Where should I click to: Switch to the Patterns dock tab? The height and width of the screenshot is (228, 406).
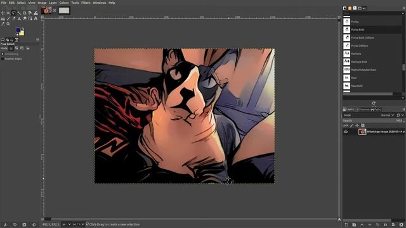[350, 8]
